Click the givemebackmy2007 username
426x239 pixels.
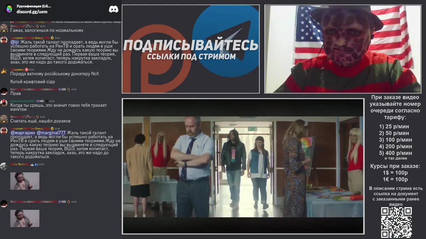coord(23,101)
